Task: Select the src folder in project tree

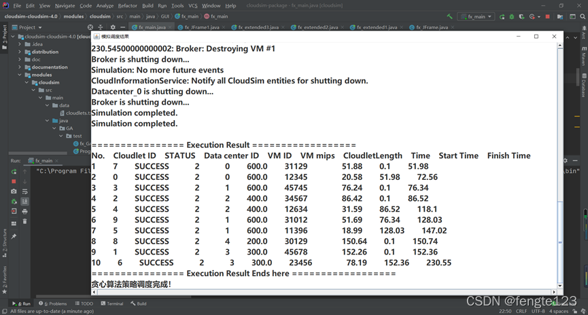Action: point(46,90)
